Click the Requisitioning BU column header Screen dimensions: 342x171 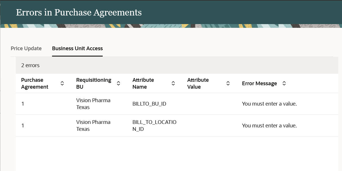tap(93, 83)
